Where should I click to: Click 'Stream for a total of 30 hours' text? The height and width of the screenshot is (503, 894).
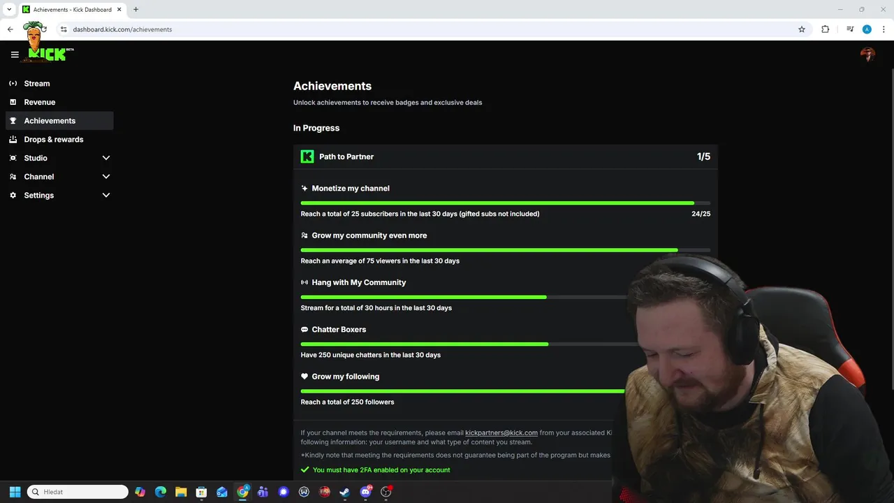click(x=376, y=308)
